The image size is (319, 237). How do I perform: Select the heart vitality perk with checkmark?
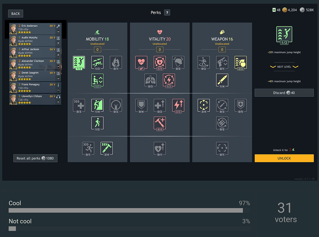pos(141,62)
